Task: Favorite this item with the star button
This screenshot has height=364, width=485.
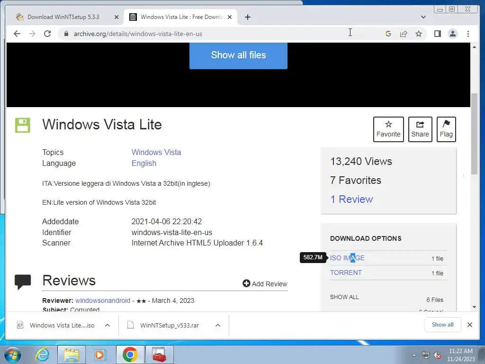Action: [388, 129]
